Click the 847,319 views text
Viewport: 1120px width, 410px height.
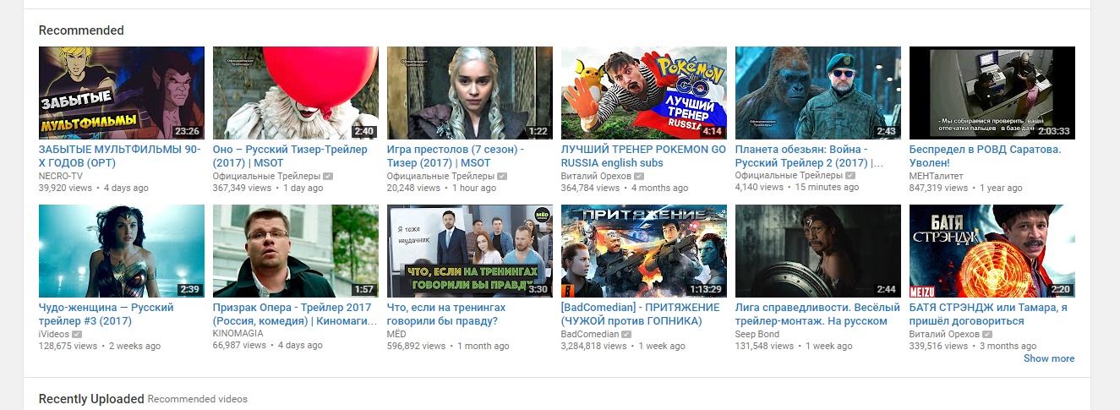938,188
